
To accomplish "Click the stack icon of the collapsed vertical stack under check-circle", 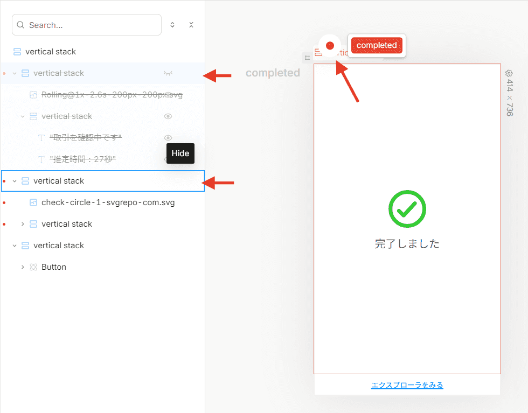I will coord(33,224).
